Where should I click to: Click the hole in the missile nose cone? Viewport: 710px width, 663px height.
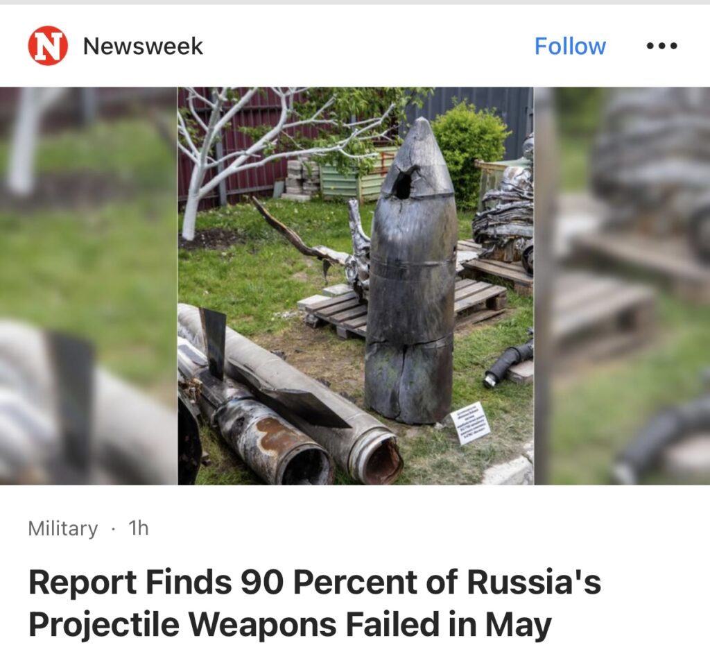pos(403,182)
